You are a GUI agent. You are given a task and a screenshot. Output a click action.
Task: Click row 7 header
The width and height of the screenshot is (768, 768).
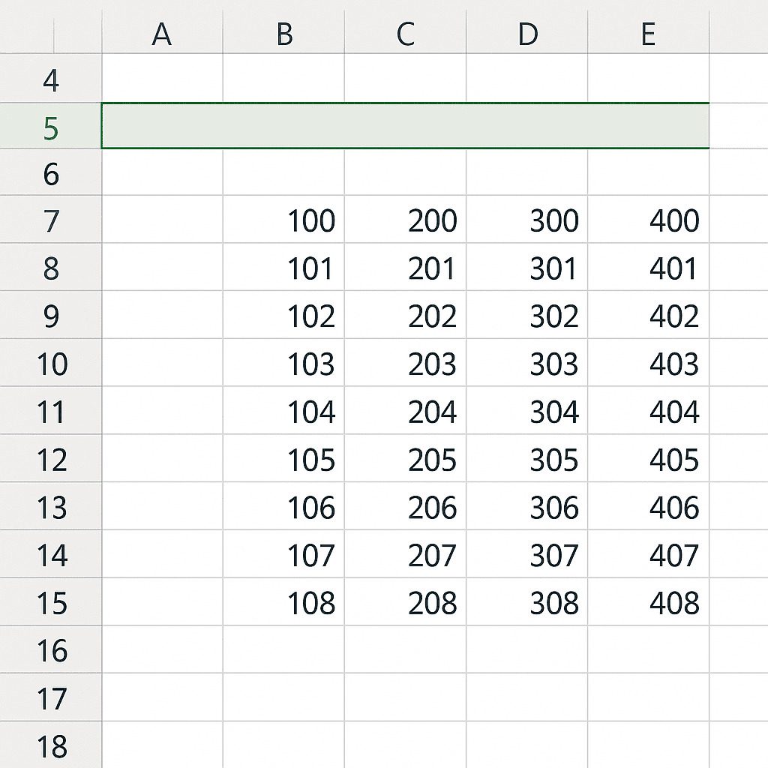pos(50,220)
